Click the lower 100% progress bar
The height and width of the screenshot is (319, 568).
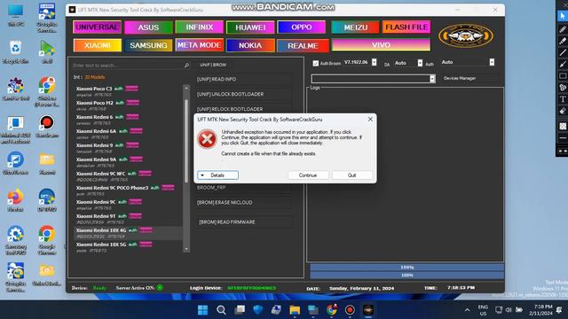[x=406, y=276]
